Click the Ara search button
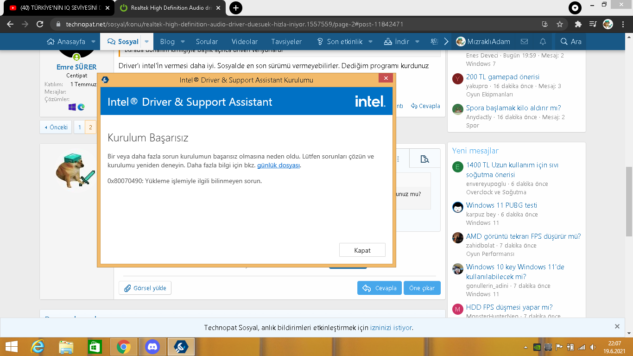 [571, 41]
